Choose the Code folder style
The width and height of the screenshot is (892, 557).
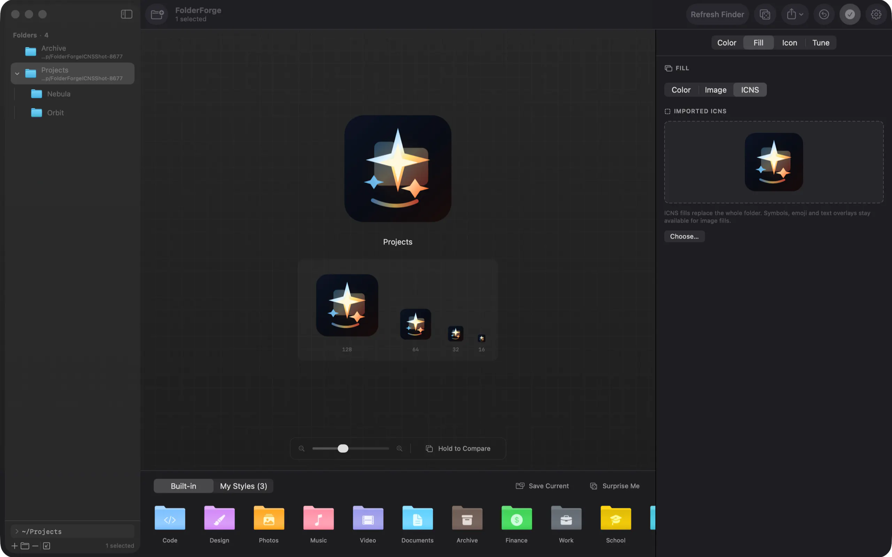[170, 524]
